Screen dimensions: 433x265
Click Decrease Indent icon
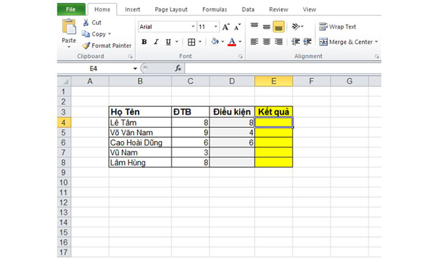point(296,42)
